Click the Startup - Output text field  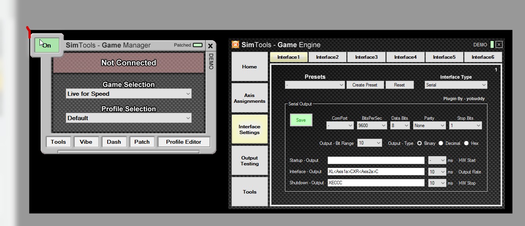(376, 160)
